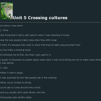Click the Unit 5 Crossing cultures heading

[x=40, y=18]
